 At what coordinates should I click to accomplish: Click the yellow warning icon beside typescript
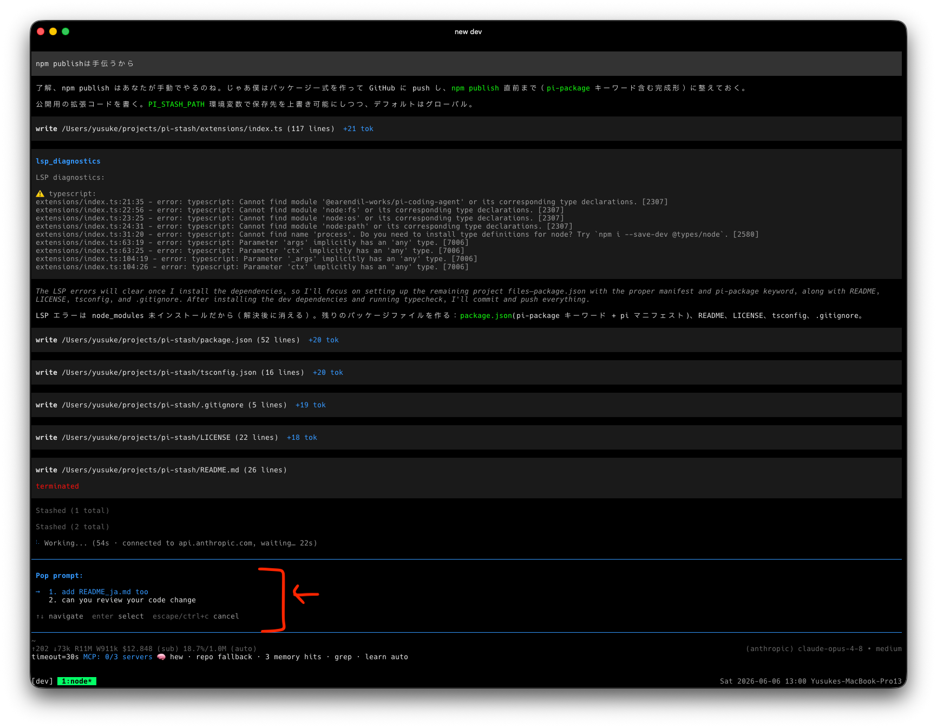pyautogui.click(x=40, y=193)
